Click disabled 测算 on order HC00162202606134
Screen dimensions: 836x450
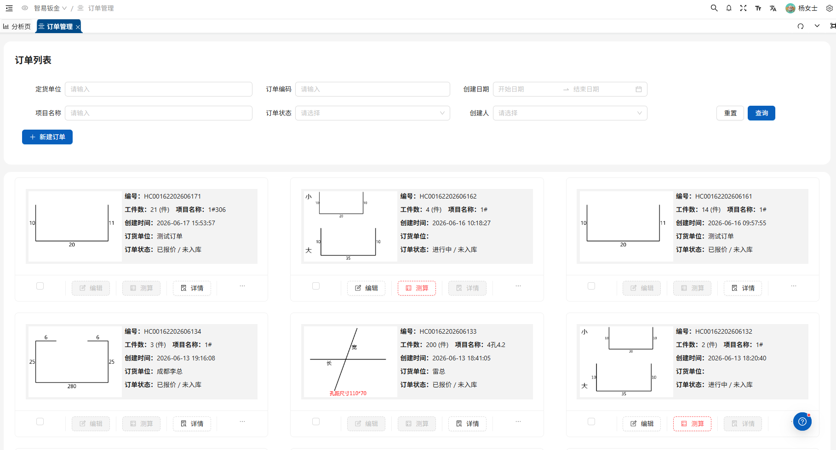[x=142, y=424]
